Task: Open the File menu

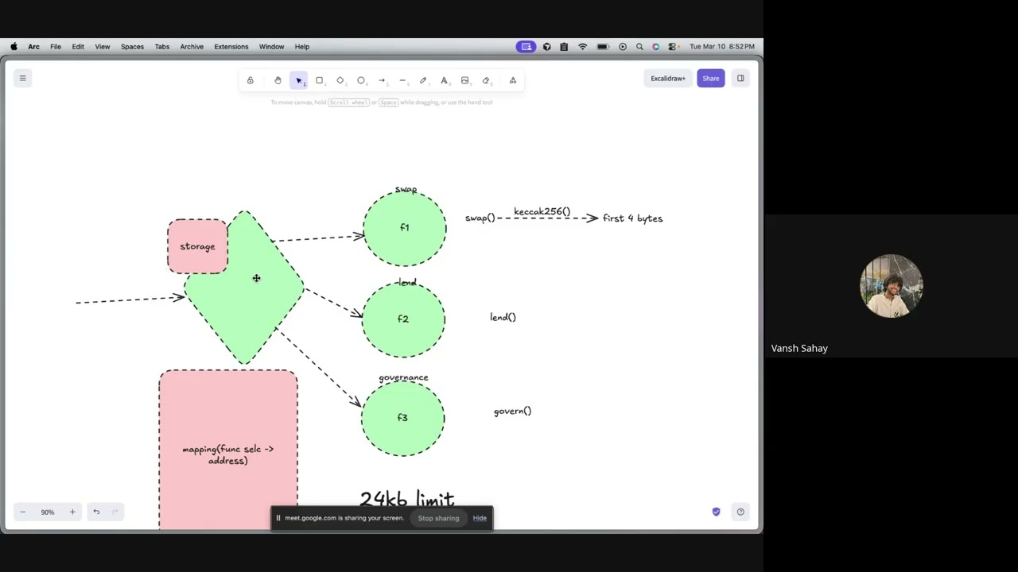Action: [56, 47]
